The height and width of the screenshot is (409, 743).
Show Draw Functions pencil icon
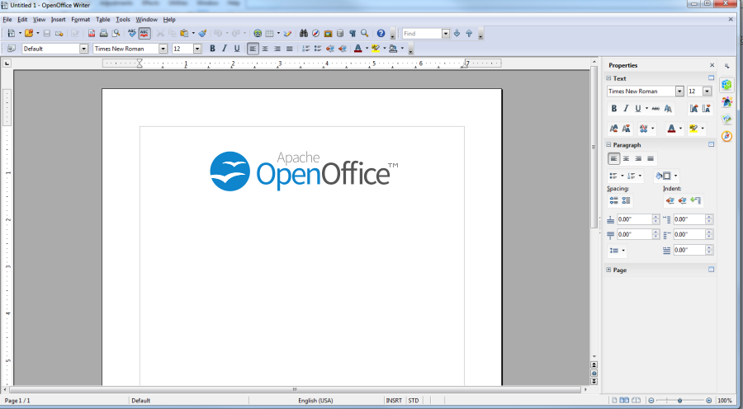click(x=287, y=33)
